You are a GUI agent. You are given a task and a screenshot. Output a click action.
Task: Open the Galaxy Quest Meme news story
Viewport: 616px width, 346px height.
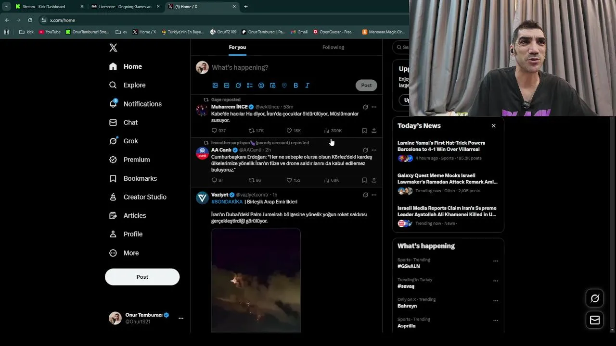coord(448,183)
